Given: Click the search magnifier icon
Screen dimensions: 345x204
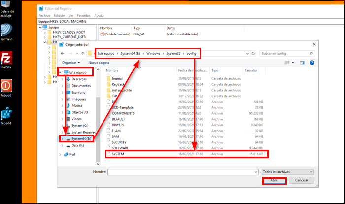Looking at the screenshot, I should [x=311, y=54].
